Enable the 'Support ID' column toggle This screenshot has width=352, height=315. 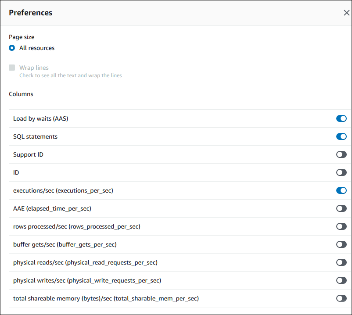coord(341,154)
